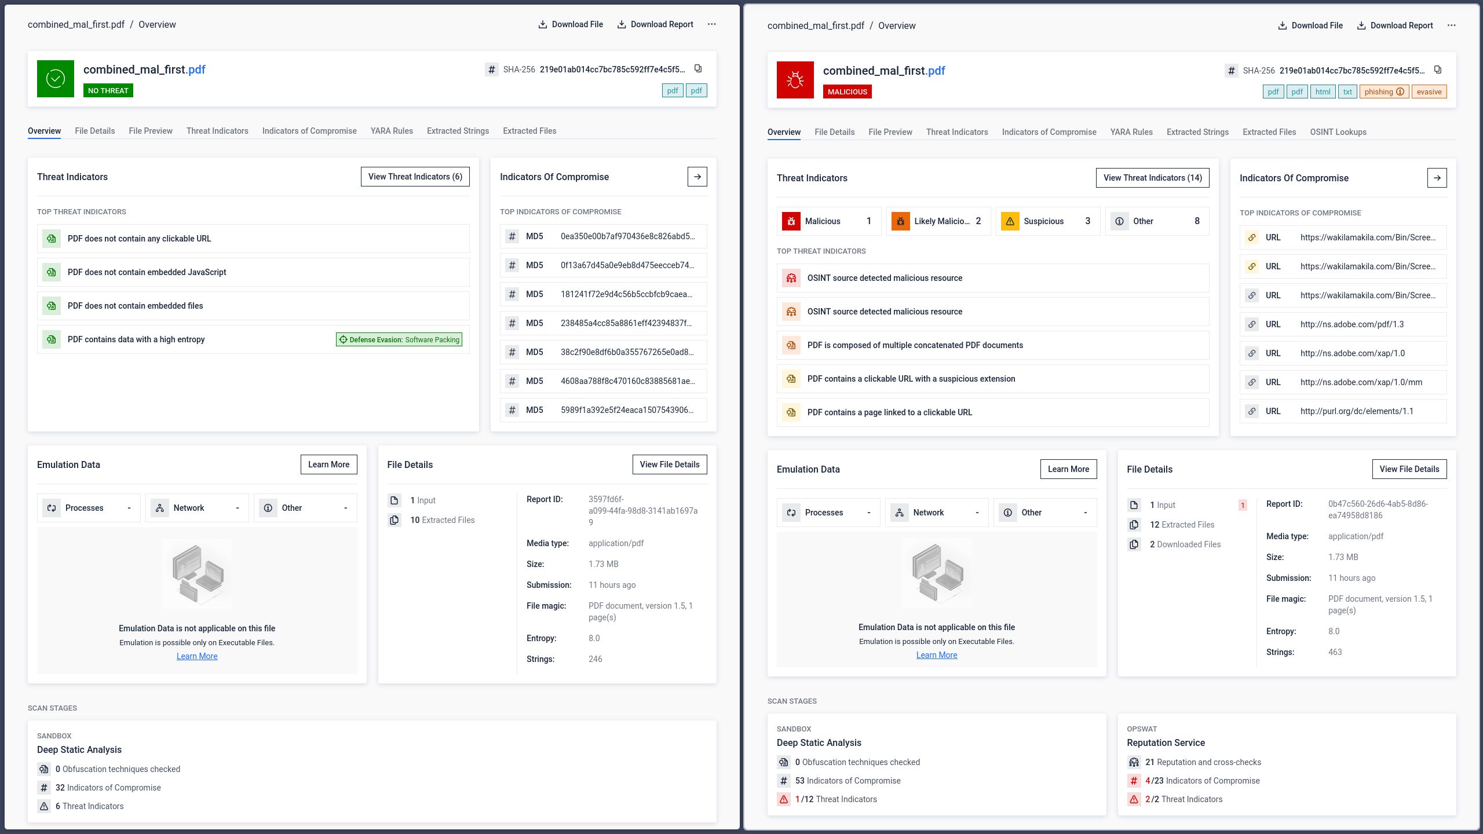Select Suspicious filter with count 3
The image size is (1483, 834).
click(1047, 221)
